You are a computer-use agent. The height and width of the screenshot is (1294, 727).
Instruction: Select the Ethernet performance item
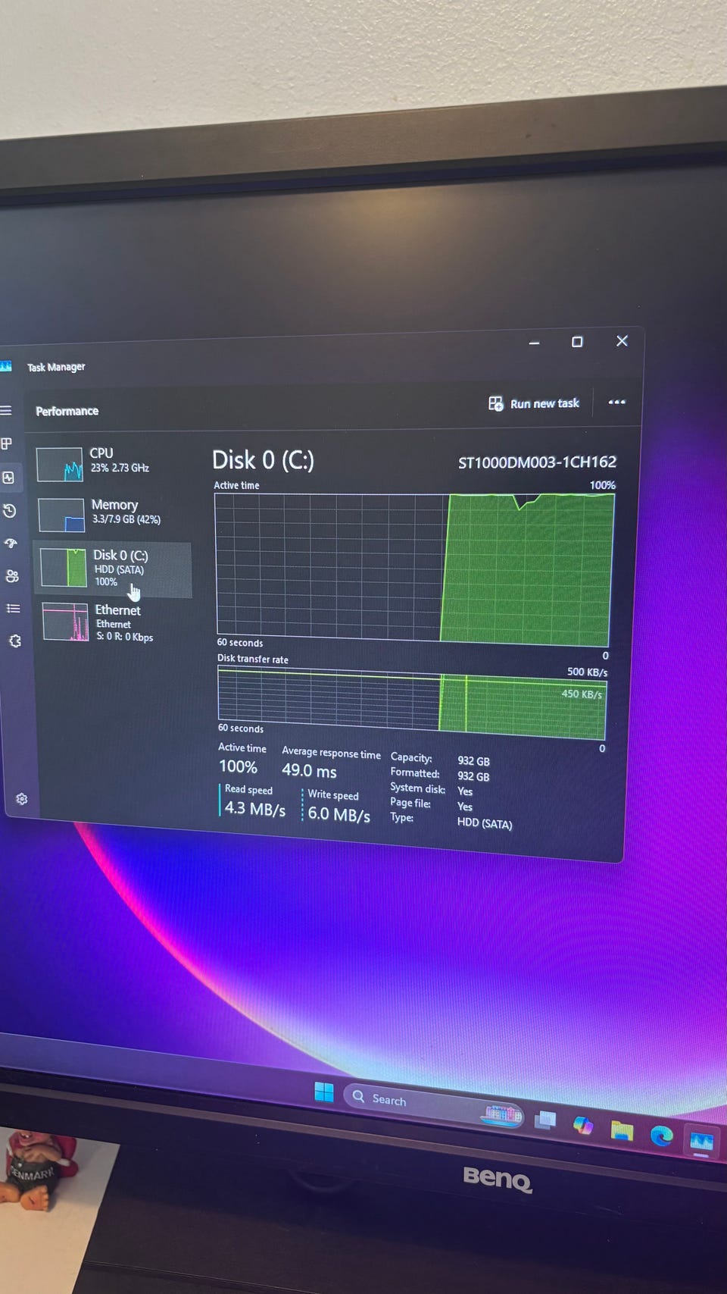[115, 622]
